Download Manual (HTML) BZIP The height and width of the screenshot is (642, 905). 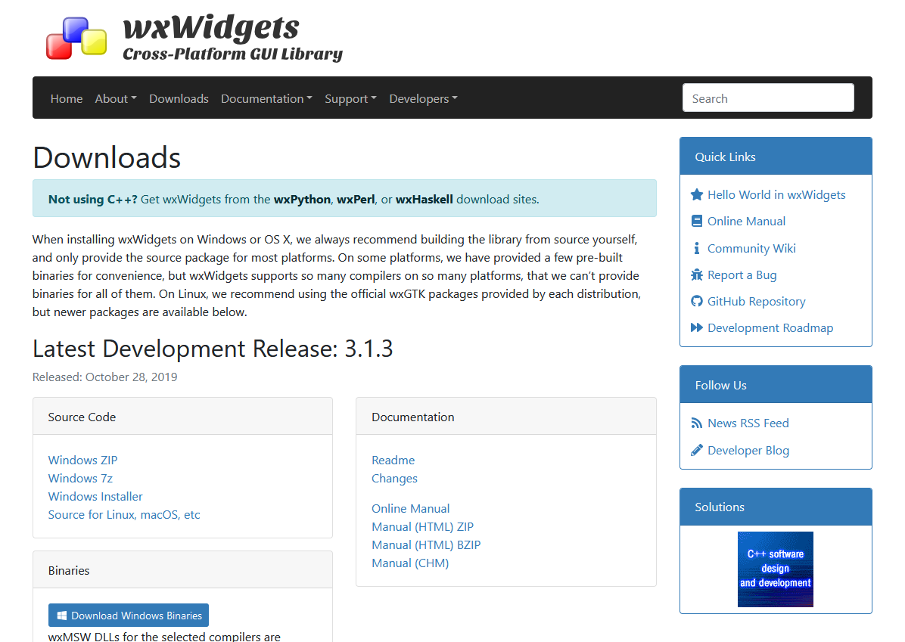tap(426, 545)
